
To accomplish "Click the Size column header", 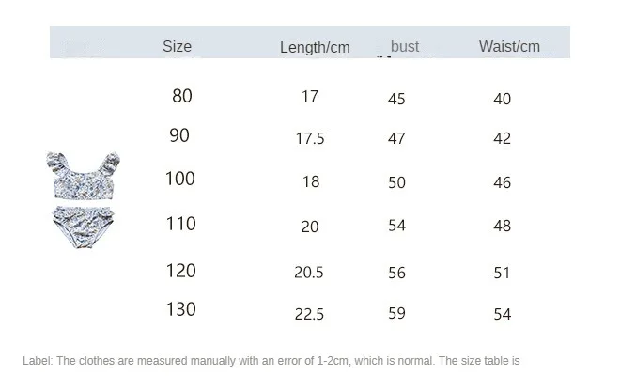I will [177, 46].
